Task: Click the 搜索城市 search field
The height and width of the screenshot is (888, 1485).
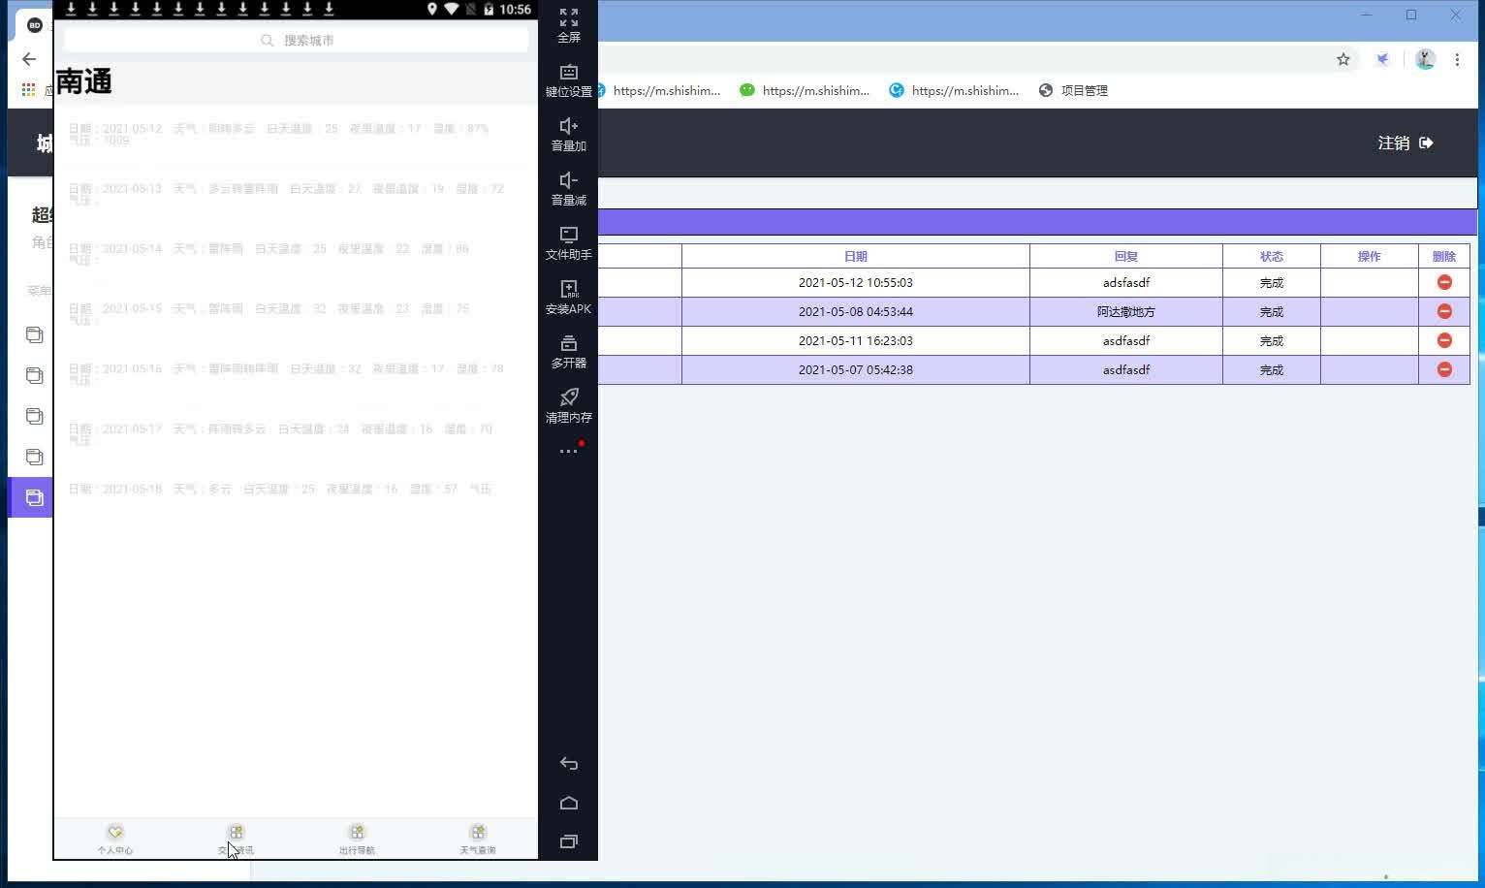Action: (297, 40)
